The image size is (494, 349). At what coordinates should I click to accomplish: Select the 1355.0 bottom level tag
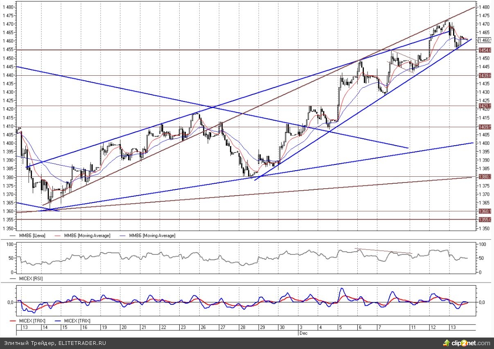click(485, 220)
